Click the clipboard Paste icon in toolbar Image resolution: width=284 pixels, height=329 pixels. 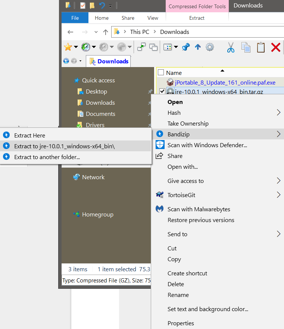(260, 47)
